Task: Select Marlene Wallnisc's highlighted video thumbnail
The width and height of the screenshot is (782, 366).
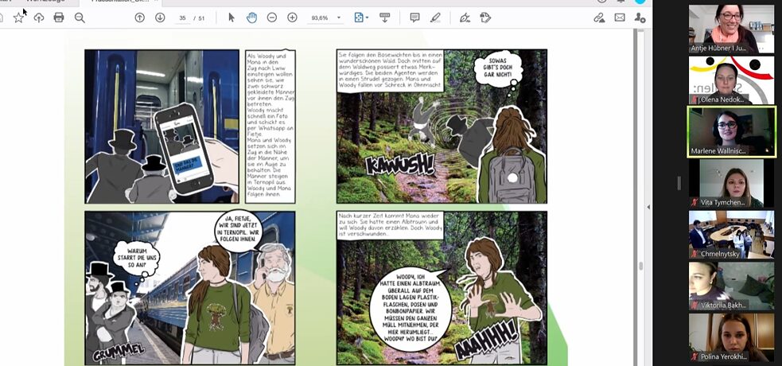Action: click(x=731, y=131)
